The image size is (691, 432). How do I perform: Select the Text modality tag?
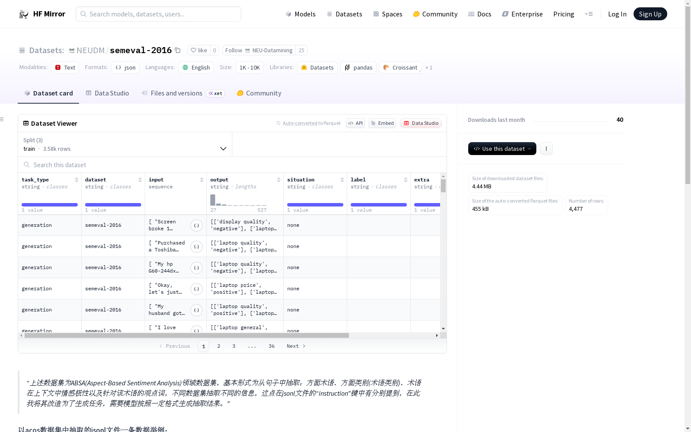point(65,67)
